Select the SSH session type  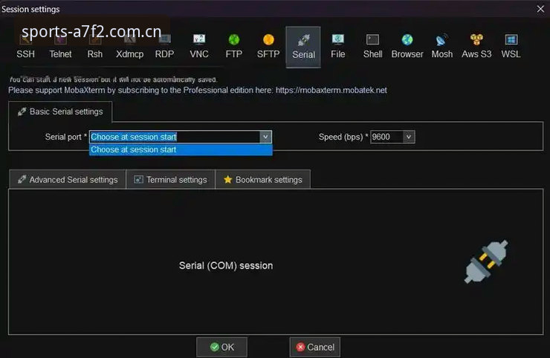[25, 47]
